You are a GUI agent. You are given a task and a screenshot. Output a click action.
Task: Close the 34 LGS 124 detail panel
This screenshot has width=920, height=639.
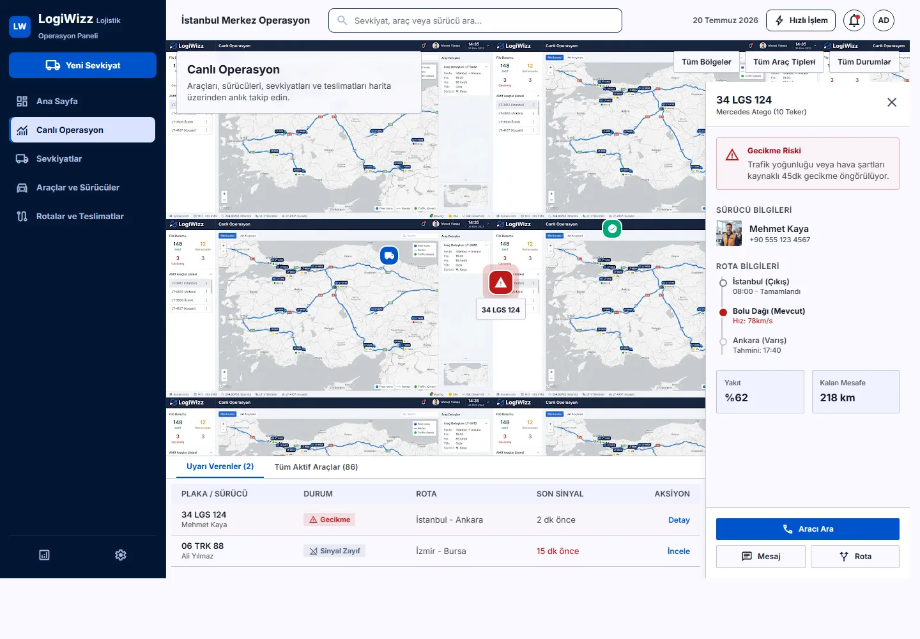[892, 102]
